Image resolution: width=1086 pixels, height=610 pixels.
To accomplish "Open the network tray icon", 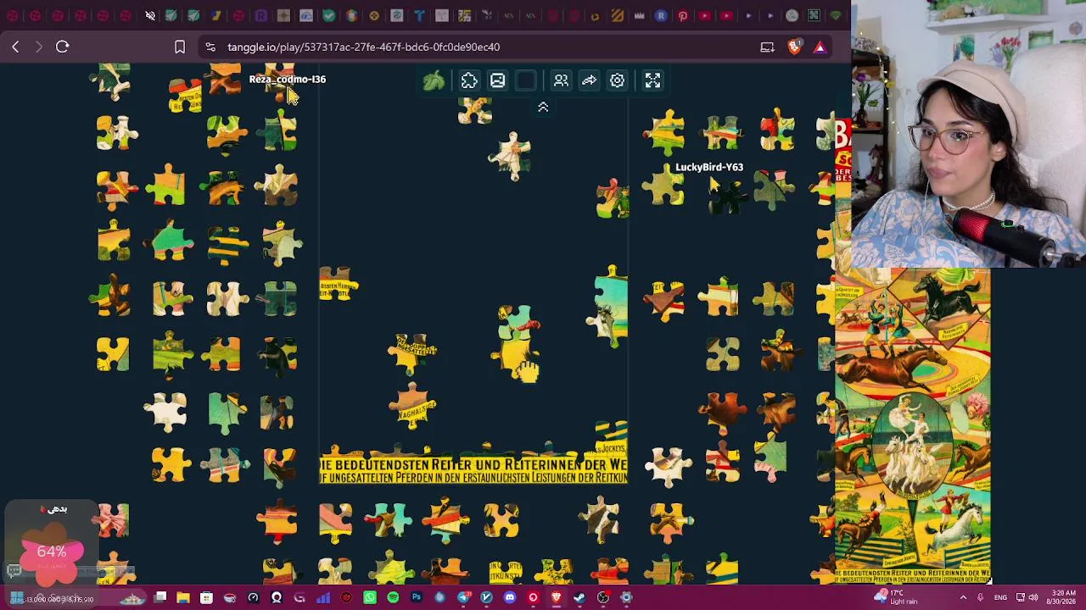I will pyautogui.click(x=1021, y=598).
